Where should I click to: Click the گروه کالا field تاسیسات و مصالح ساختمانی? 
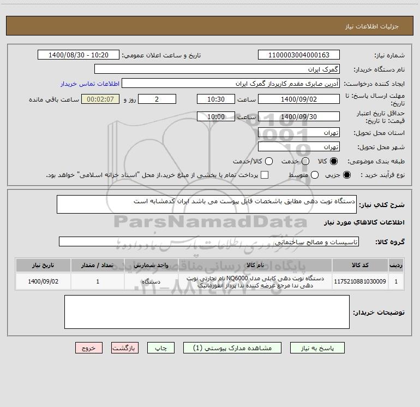click(x=209, y=241)
